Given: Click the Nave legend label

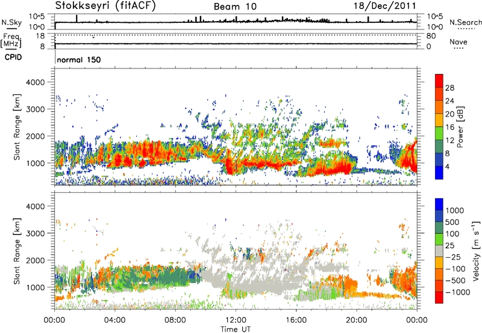Looking at the screenshot, I should pos(459,41).
